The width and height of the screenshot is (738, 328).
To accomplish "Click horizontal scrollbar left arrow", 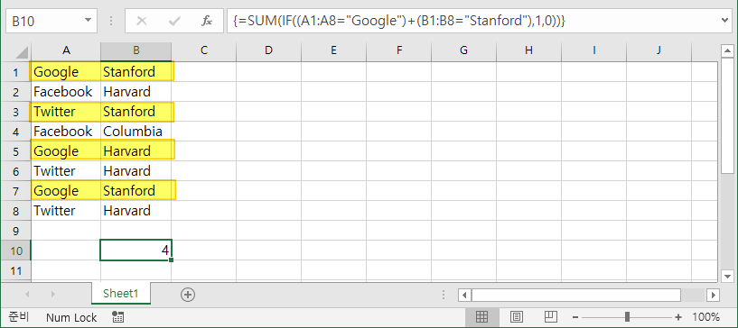I will click(464, 295).
